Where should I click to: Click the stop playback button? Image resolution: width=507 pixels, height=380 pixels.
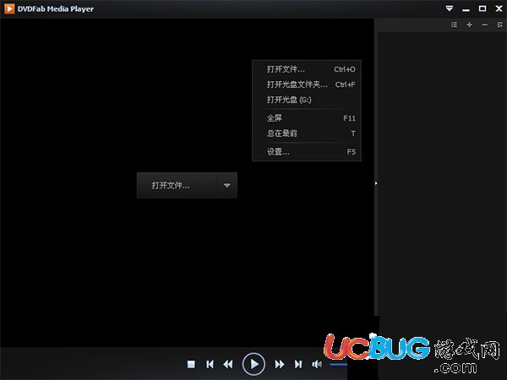pos(191,365)
